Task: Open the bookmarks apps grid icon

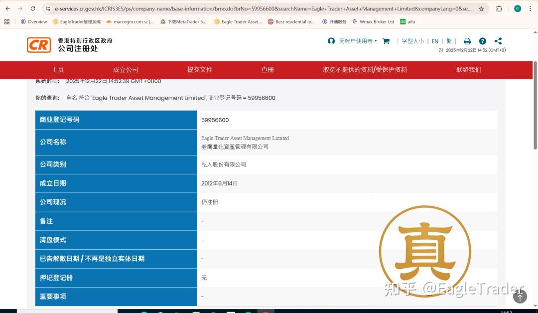Action: point(6,21)
